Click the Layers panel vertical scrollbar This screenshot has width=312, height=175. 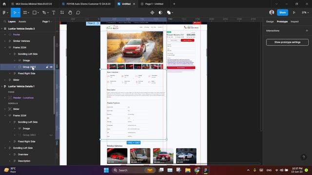tap(54, 75)
